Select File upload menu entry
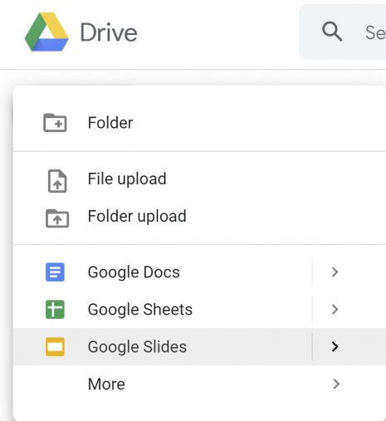This screenshot has width=386, height=421. (199, 179)
